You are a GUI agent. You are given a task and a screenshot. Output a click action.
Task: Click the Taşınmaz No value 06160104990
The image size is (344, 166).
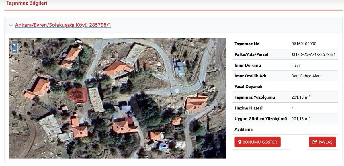coord(304,44)
